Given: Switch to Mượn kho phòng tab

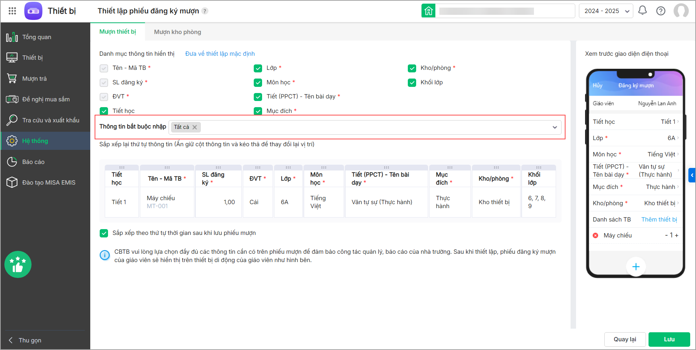Looking at the screenshot, I should tap(177, 32).
